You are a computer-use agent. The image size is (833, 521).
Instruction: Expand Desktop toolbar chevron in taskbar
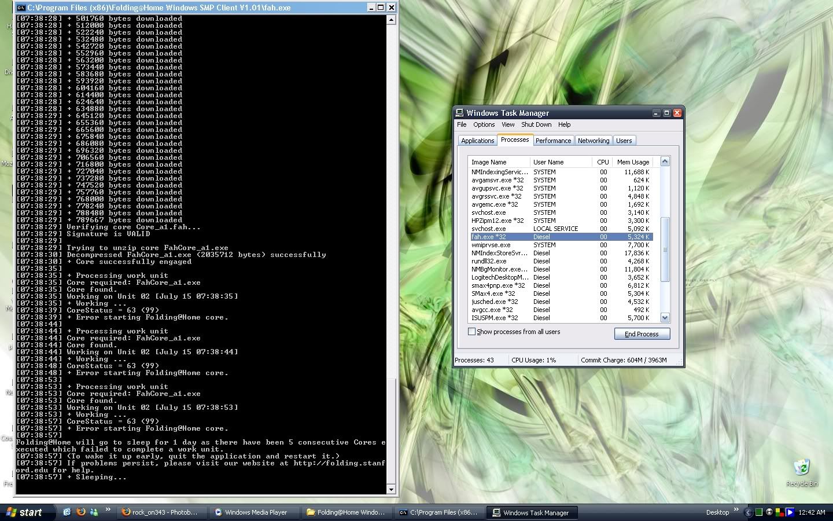point(736,510)
